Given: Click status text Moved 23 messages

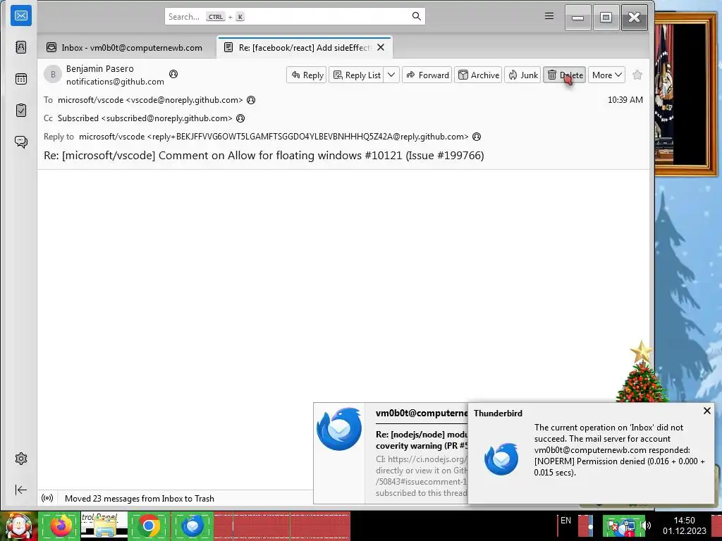Looking at the screenshot, I should [x=140, y=499].
